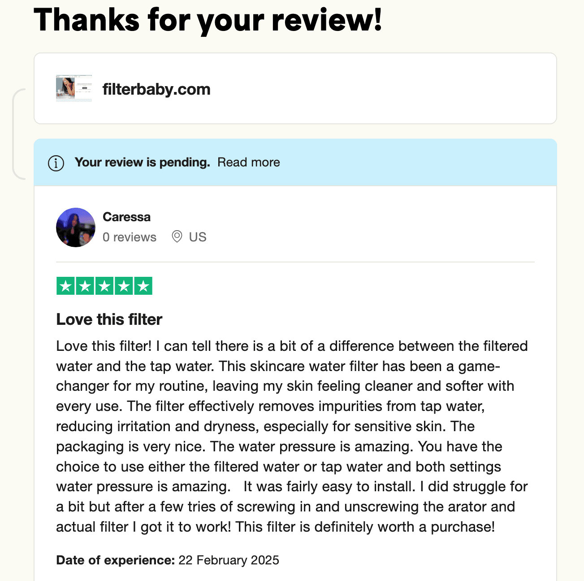Visit the filterbaby.com company link

[157, 89]
